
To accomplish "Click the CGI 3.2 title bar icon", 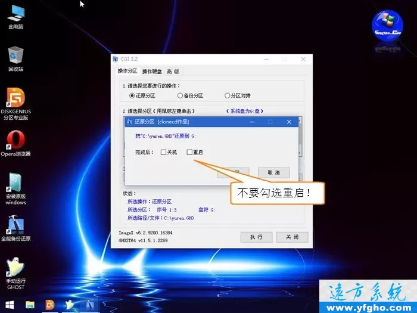I will click(116, 59).
